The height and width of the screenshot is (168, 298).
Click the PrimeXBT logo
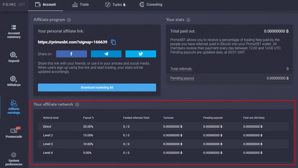coord(14,4)
